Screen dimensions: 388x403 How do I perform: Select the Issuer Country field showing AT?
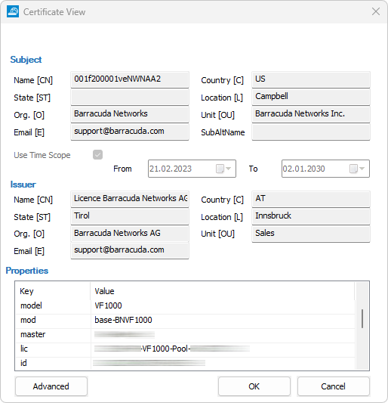click(311, 199)
